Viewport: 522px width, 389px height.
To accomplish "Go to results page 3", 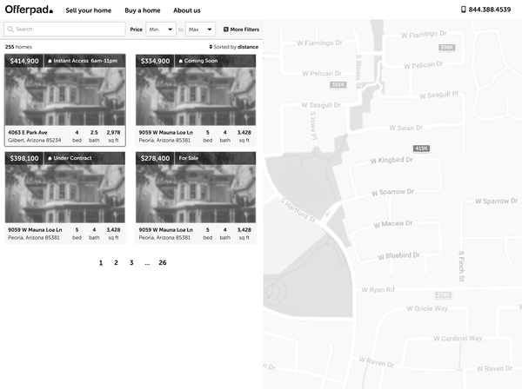I will [131, 262].
